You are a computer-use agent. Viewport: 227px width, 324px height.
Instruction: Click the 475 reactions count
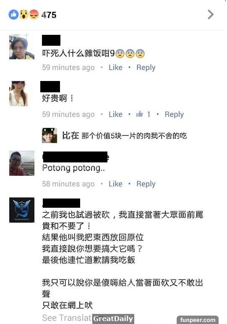coord(49,15)
